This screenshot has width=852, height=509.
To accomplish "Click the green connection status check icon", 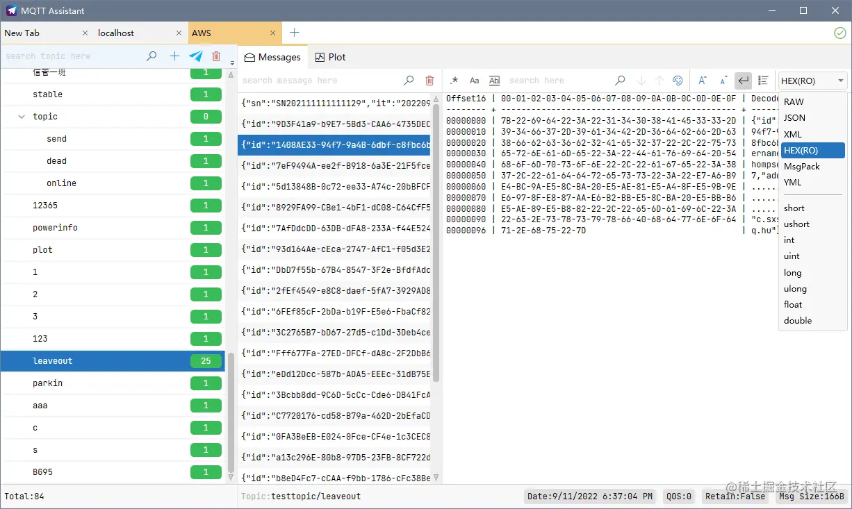I will [x=840, y=33].
